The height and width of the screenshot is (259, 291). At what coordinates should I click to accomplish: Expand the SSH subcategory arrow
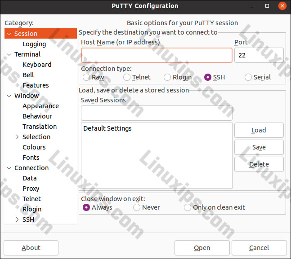point(17,219)
